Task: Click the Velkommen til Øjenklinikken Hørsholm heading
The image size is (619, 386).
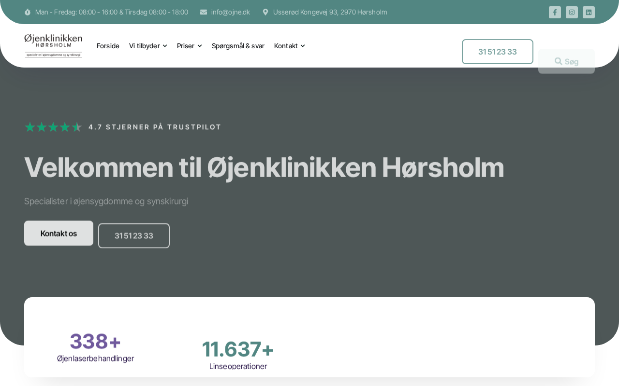Action: pyautogui.click(x=264, y=167)
